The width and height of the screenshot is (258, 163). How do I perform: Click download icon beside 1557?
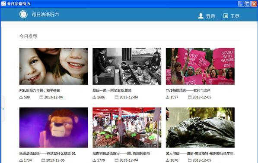tap(168, 97)
